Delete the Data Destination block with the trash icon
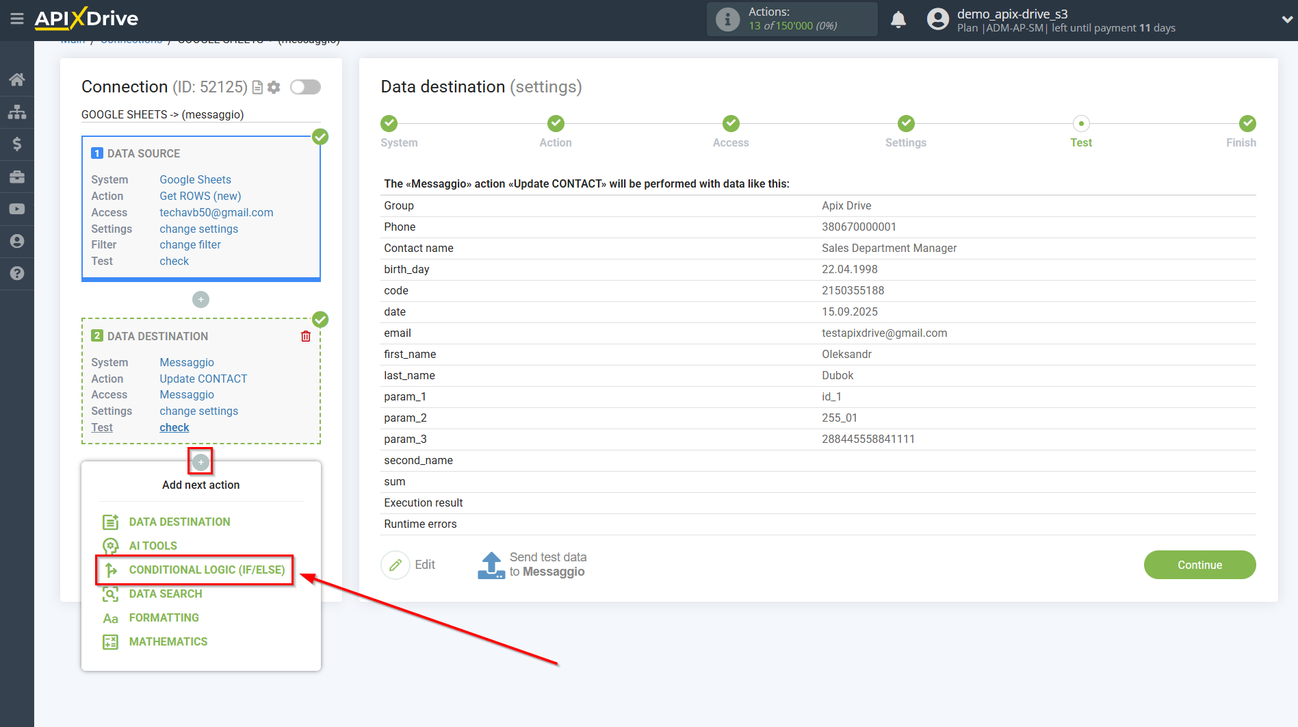1298x727 pixels. (306, 336)
